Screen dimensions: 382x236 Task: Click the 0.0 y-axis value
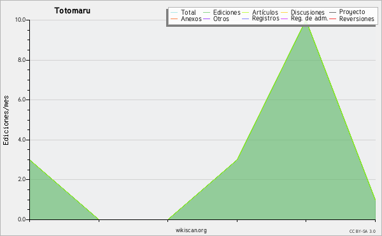coord(22,219)
